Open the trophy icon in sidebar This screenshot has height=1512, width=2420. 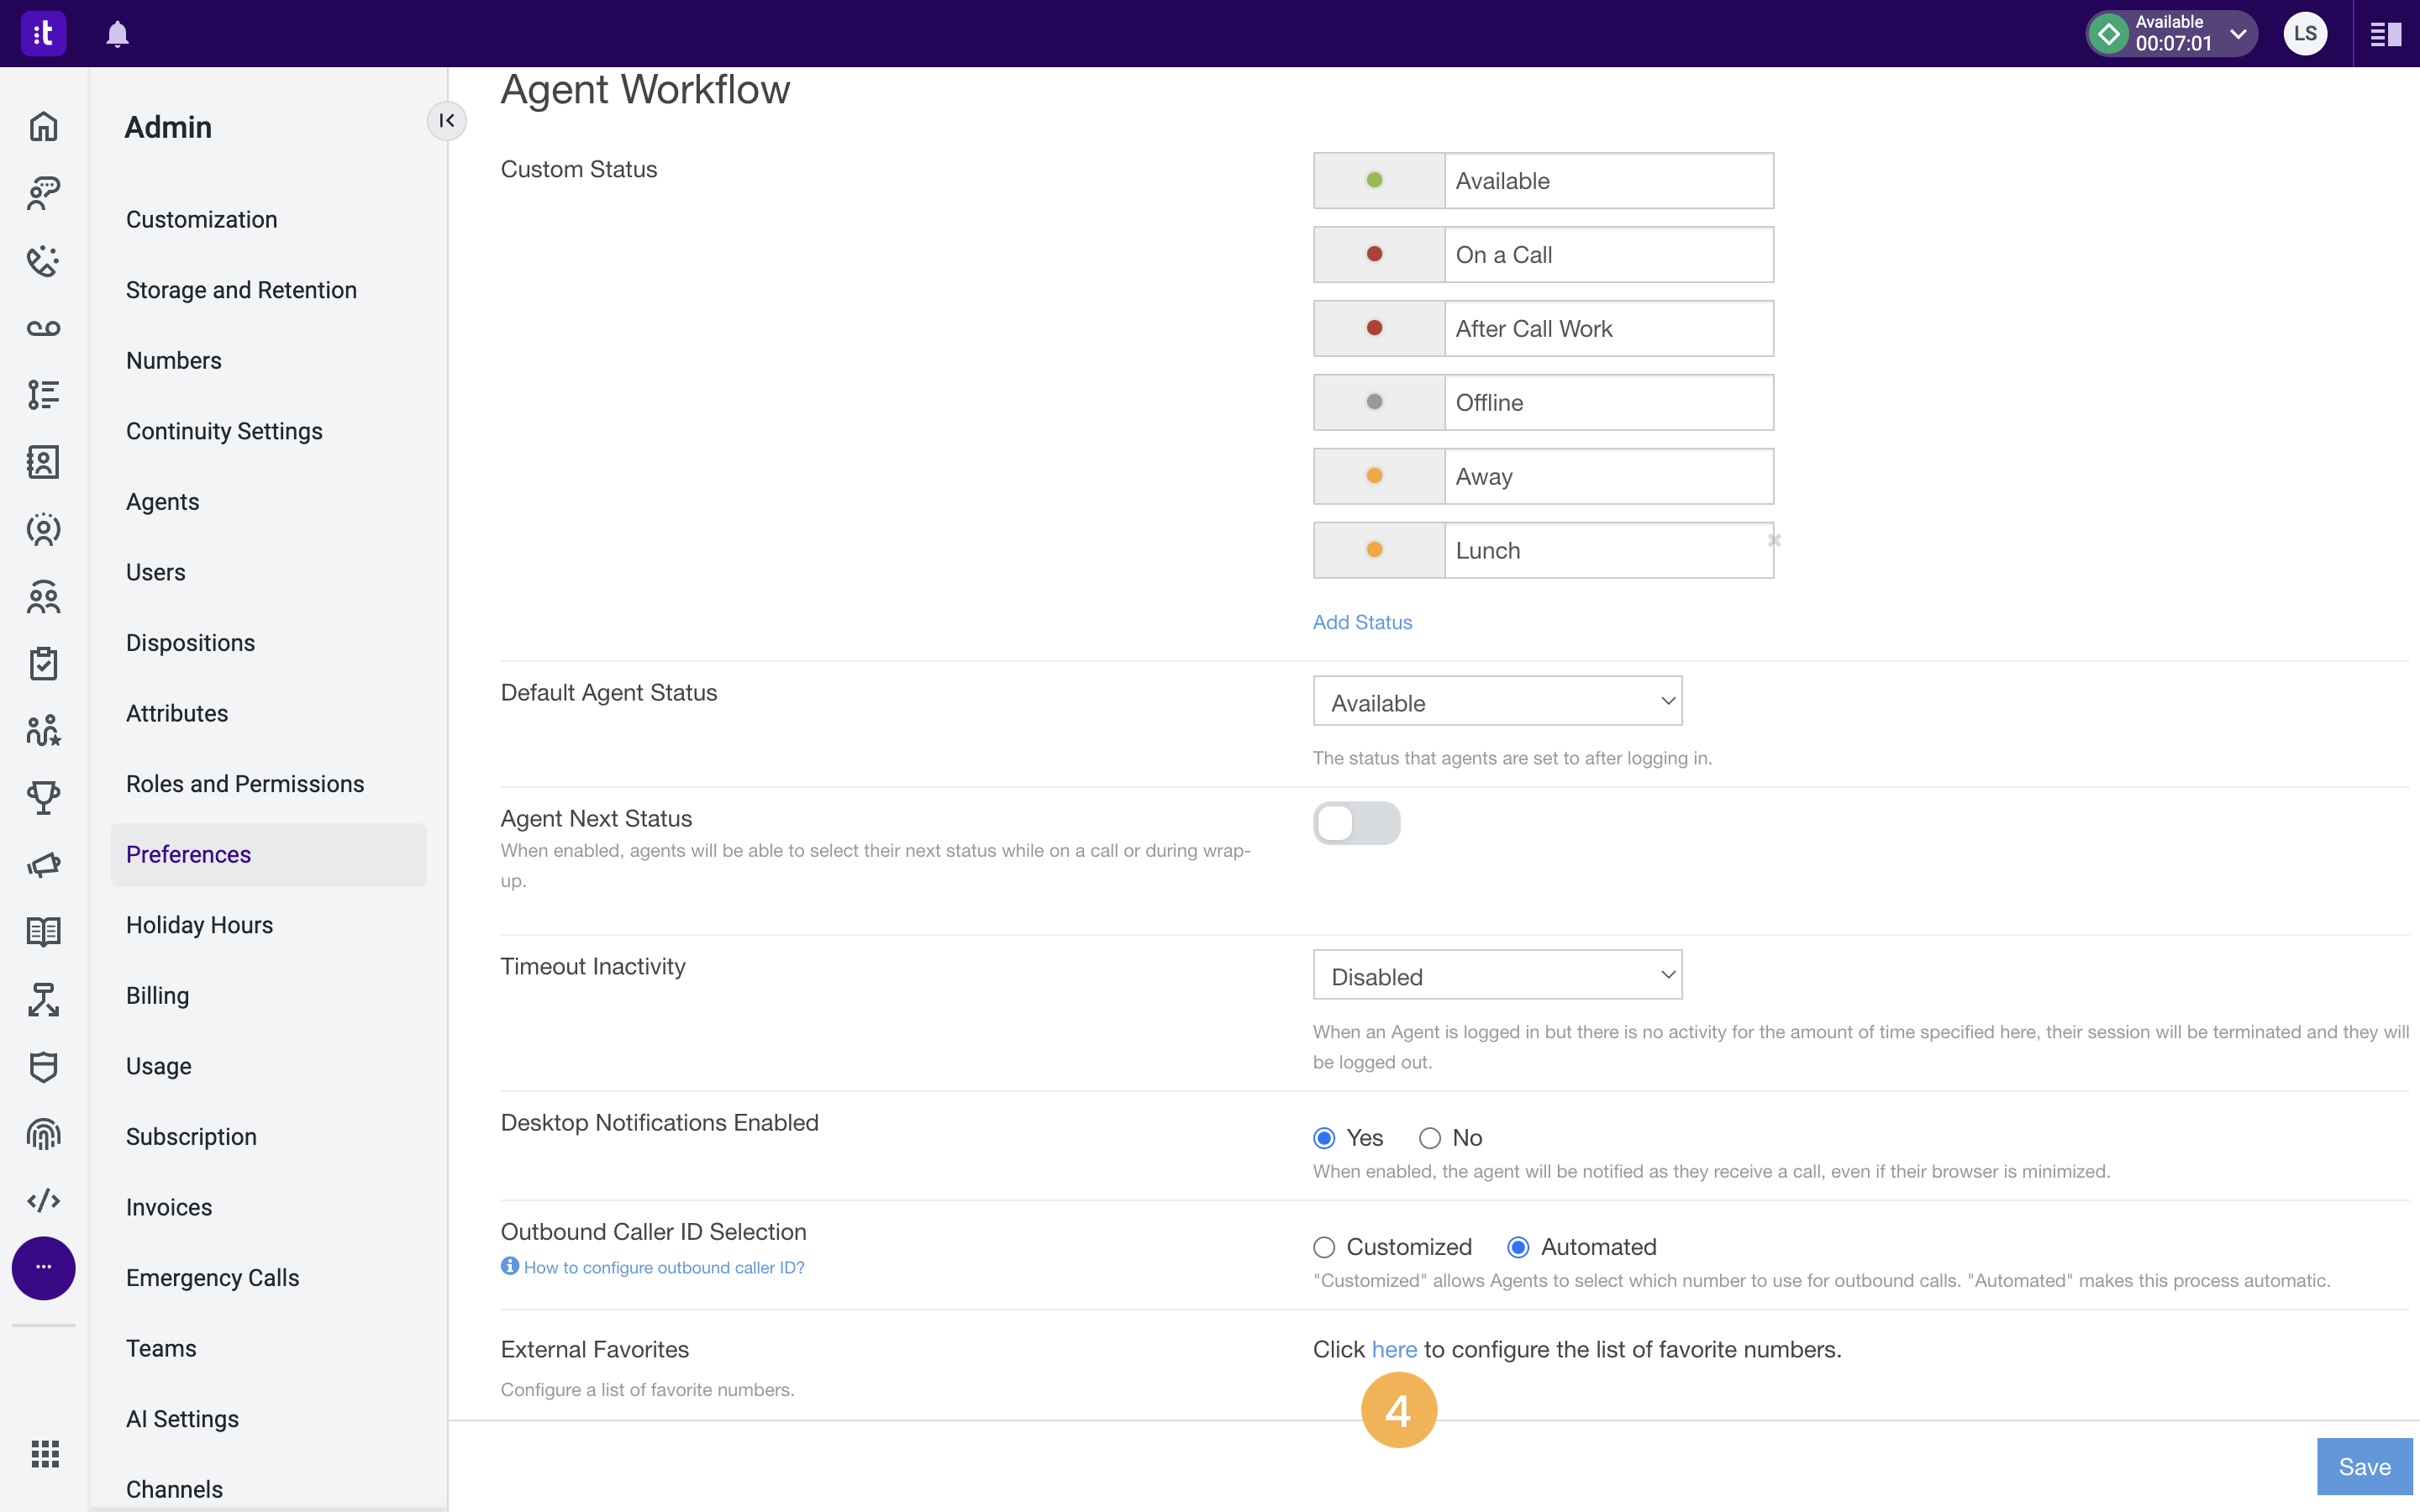tap(43, 797)
